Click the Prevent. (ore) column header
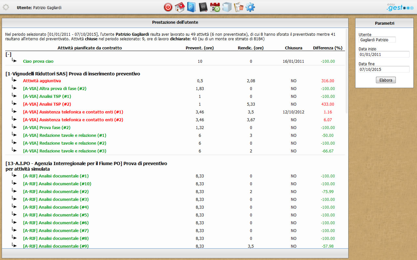 coord(200,48)
